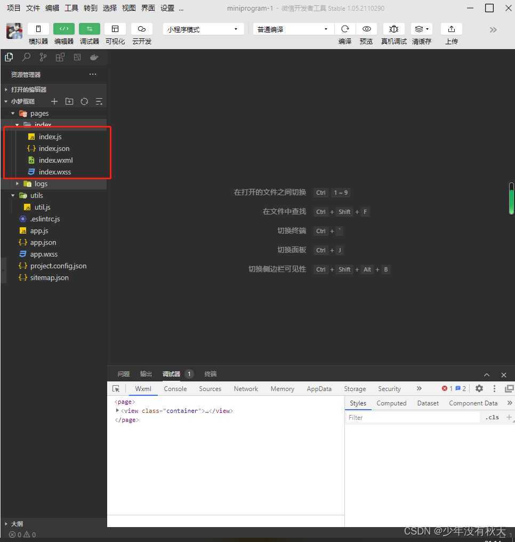515x542 pixels.
Task: Start real device debugging (真机调试)
Action: [x=394, y=29]
